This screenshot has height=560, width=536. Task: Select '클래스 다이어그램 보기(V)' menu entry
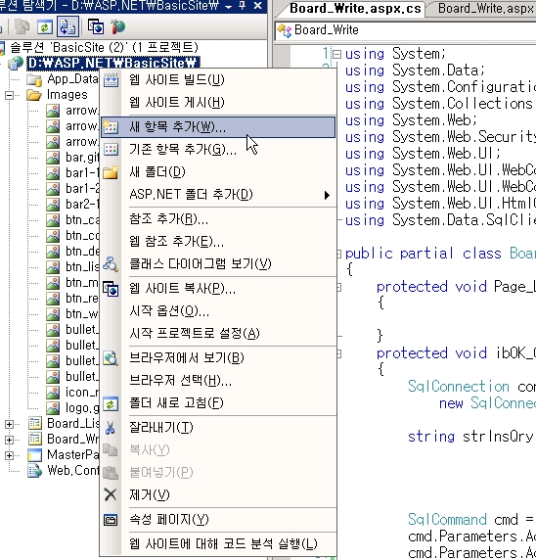[218, 264]
